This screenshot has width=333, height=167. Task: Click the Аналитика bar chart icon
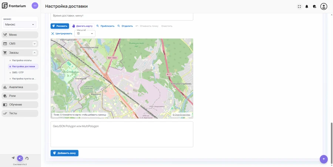tap(5, 87)
